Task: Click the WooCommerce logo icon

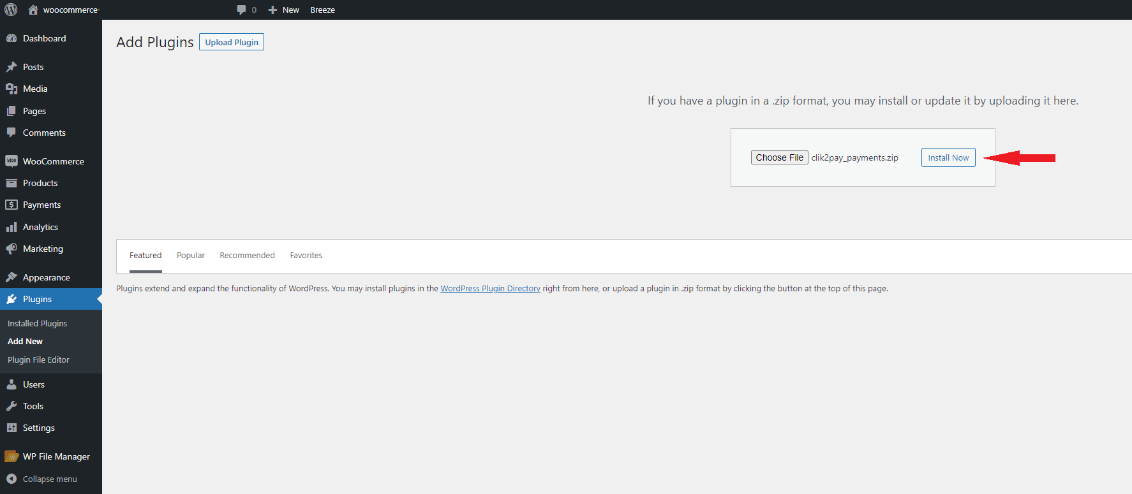Action: (x=11, y=161)
